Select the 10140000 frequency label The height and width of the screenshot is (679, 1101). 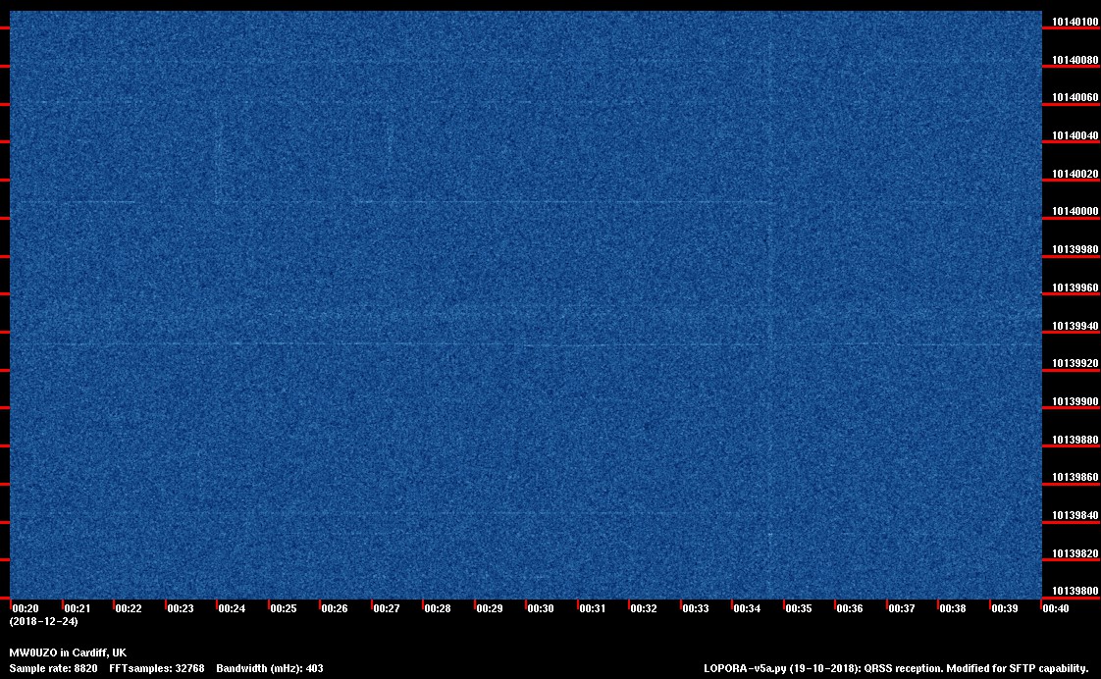(x=1075, y=212)
